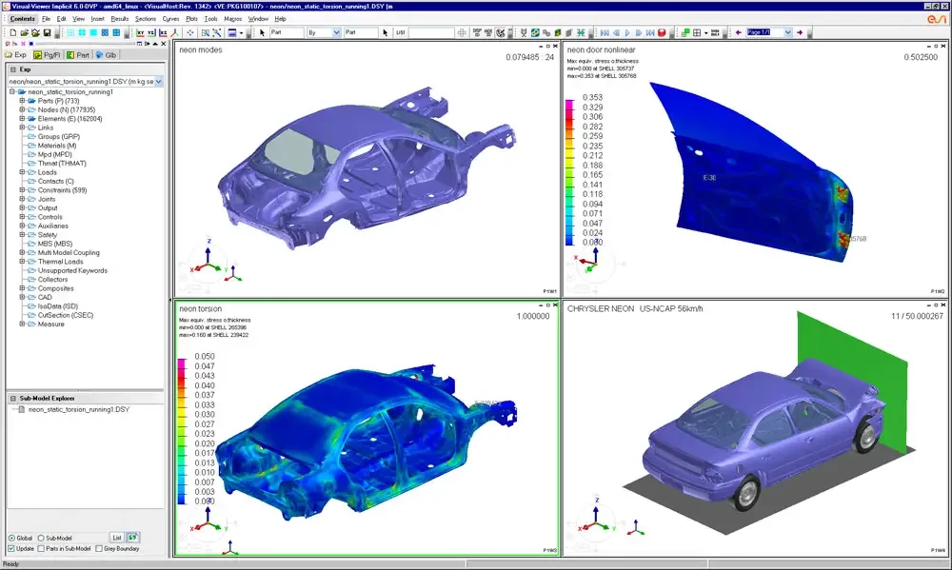This screenshot has width=952, height=570.
Task: Click the contour plot colorful icon
Action: (x=535, y=32)
